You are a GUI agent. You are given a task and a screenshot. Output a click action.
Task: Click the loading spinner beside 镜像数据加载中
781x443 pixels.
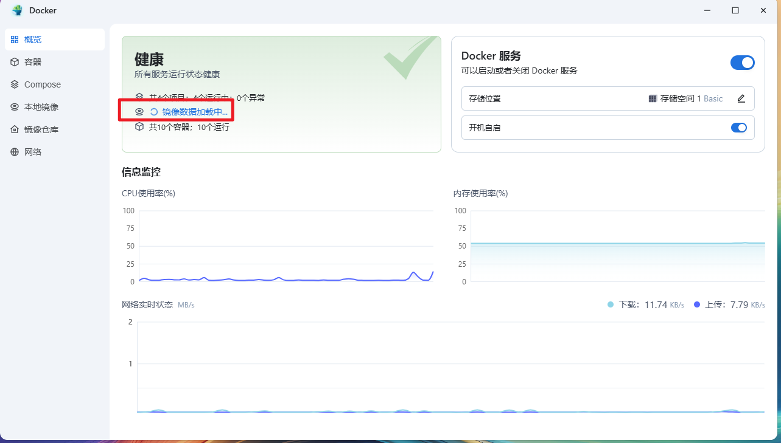154,112
